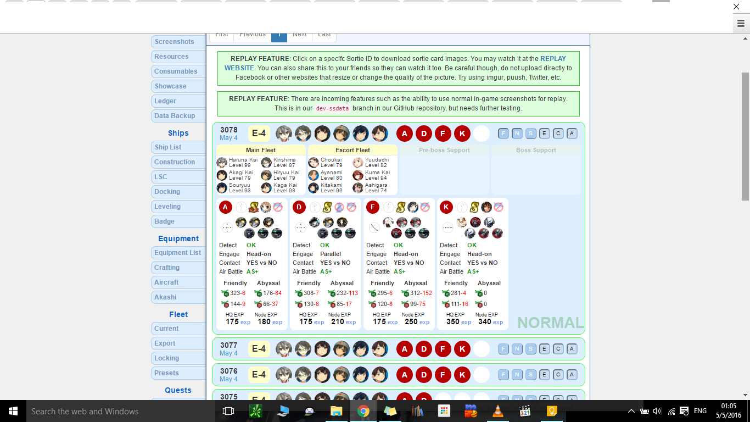Show hidden system tray icons
The image size is (750, 422).
tap(631, 411)
